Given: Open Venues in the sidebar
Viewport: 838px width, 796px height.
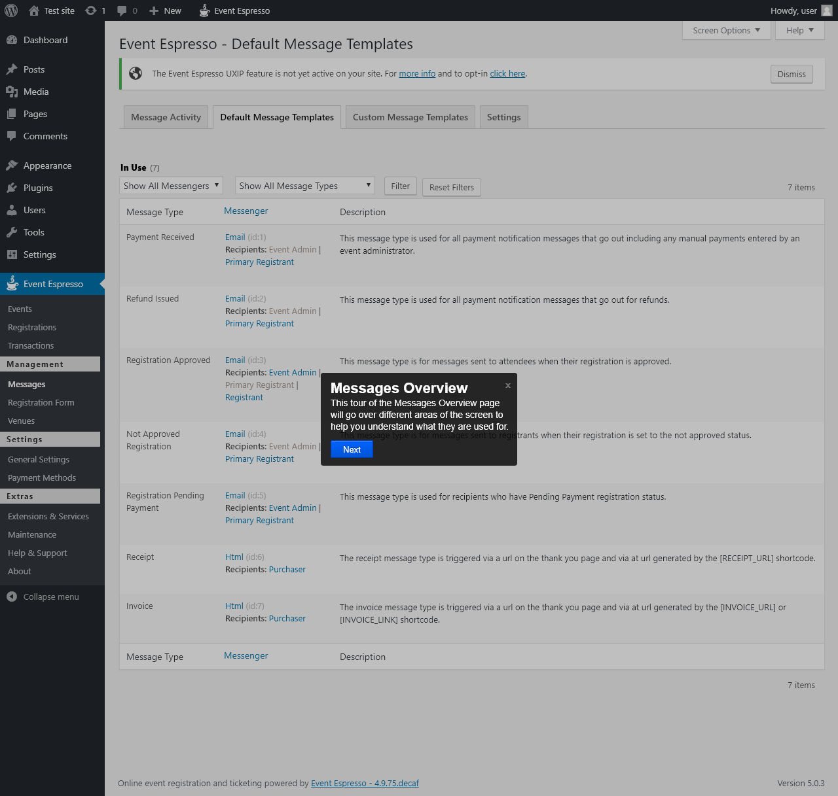Looking at the screenshot, I should coord(21,421).
